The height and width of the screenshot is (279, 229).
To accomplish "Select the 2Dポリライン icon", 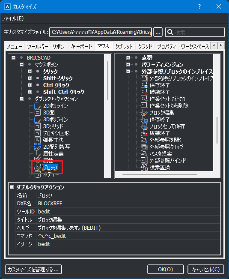I will 38,106.
